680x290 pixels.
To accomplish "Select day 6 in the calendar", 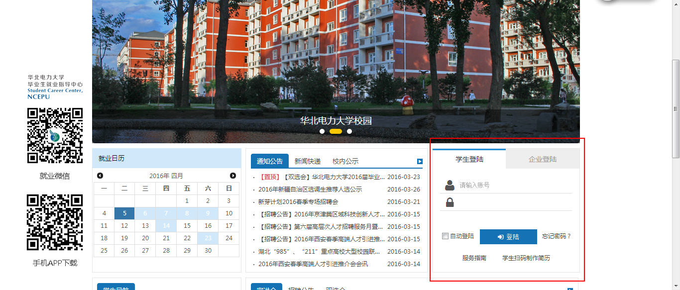I will pyautogui.click(x=145, y=213).
